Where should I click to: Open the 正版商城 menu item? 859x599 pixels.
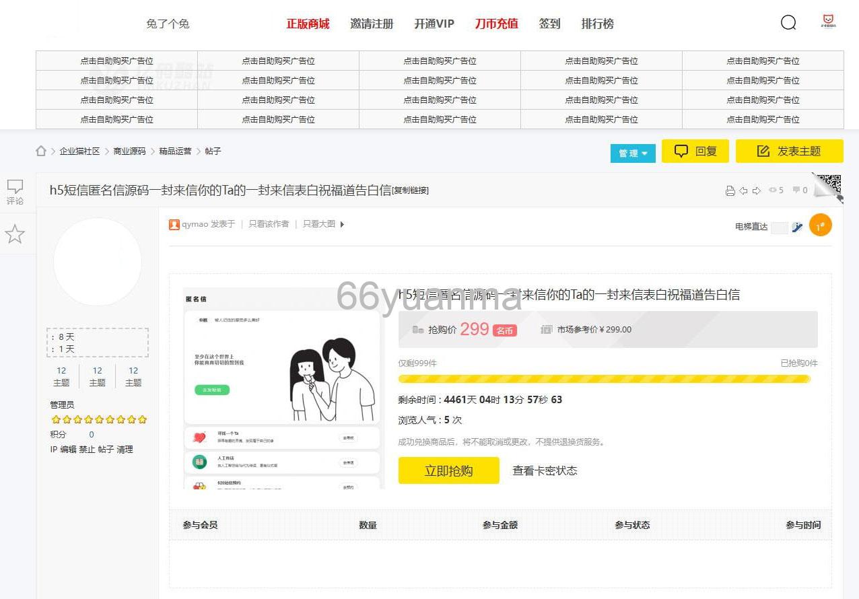(x=308, y=24)
